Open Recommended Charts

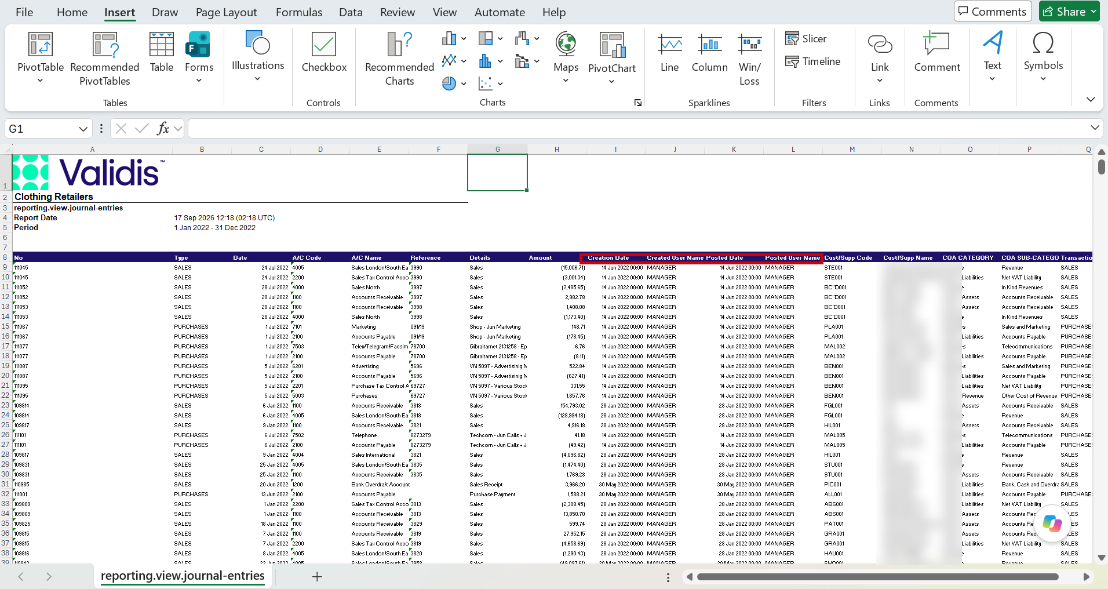tap(399, 59)
